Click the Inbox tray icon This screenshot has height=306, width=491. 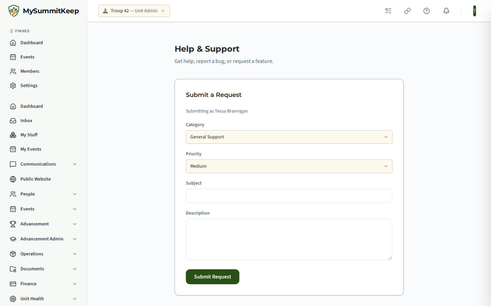point(13,121)
